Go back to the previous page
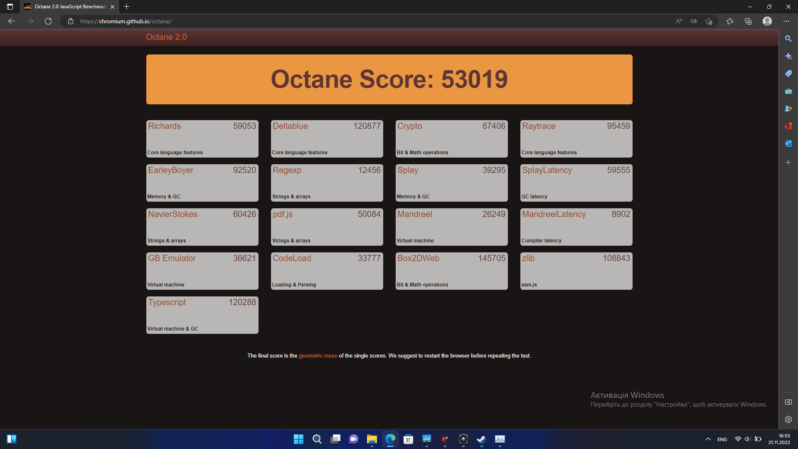This screenshot has width=798, height=449. pos(12,21)
